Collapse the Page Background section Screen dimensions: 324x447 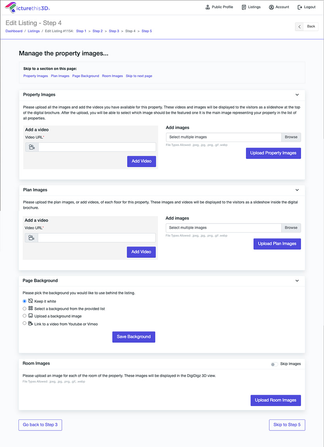[x=297, y=281]
